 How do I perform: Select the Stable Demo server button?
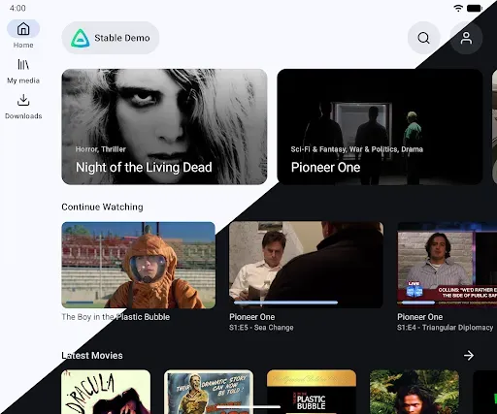click(111, 38)
